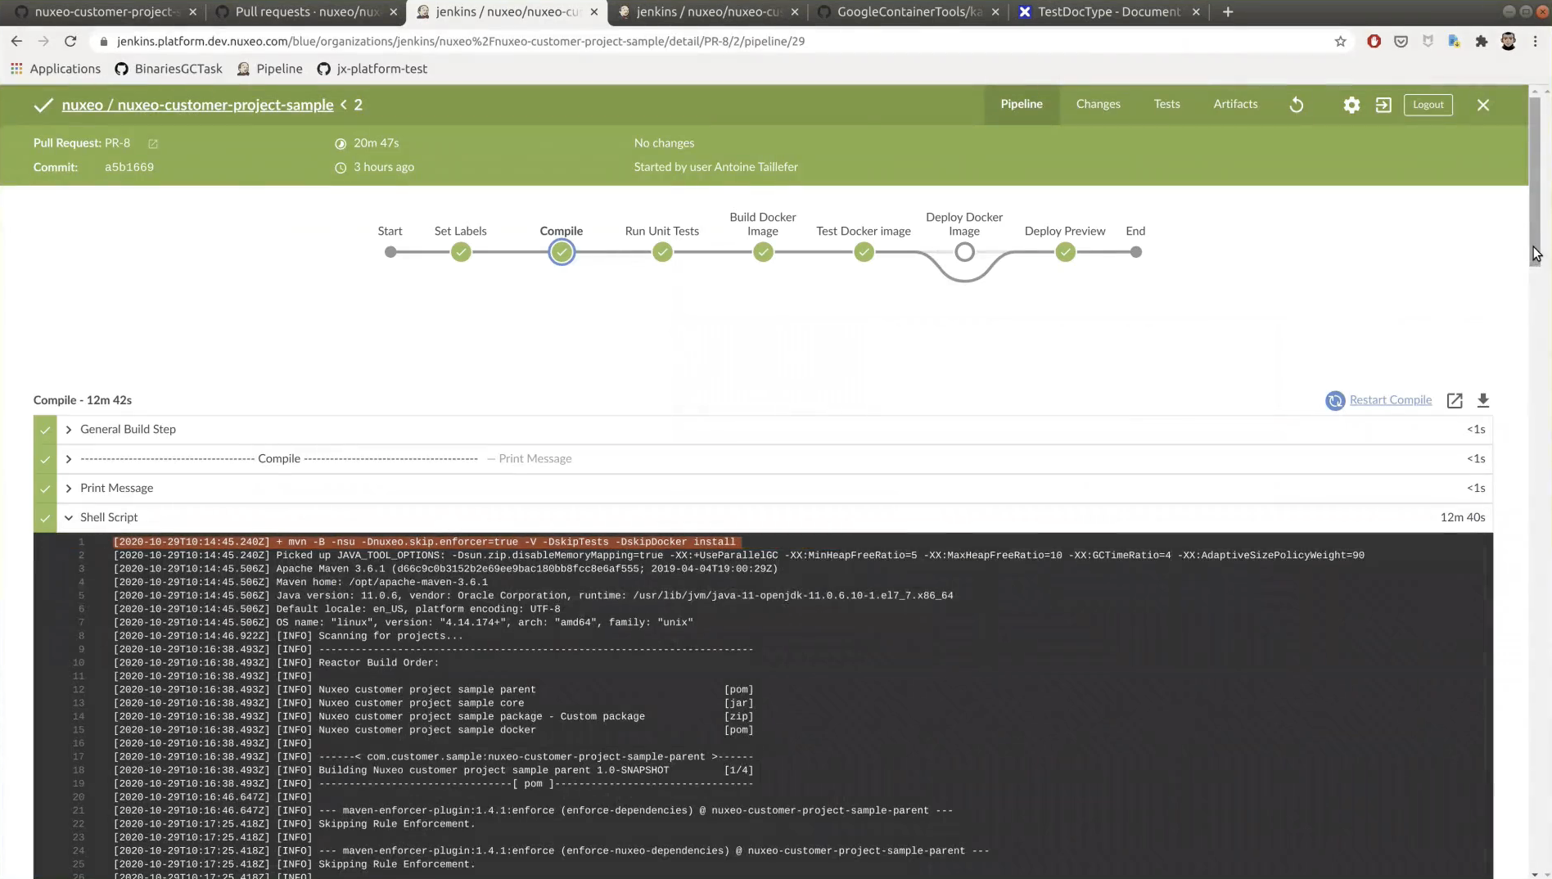
Task: Switch to the GoogleContainerTools browser tab
Action: point(909,11)
